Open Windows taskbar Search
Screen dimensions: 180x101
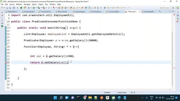click(x=61, y=98)
